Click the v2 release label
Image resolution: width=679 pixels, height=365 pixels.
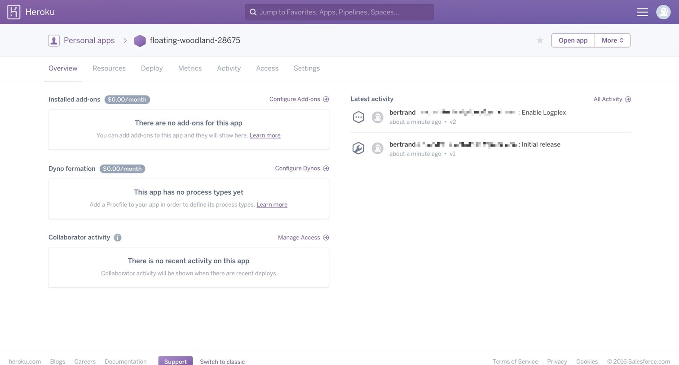(453, 122)
